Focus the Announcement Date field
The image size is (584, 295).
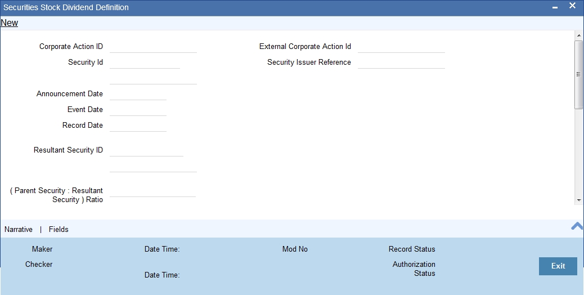pos(138,94)
